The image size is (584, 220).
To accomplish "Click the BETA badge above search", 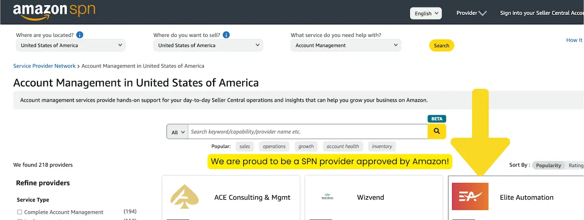I will (437, 118).
